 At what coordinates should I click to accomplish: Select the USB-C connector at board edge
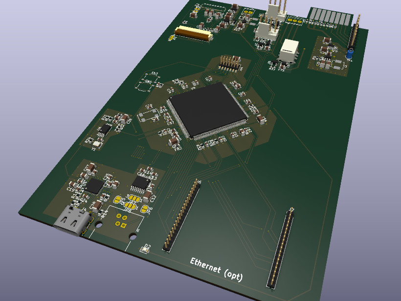click(73, 221)
